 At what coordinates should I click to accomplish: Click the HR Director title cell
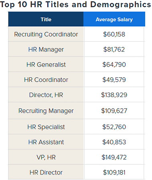[x=46, y=172]
